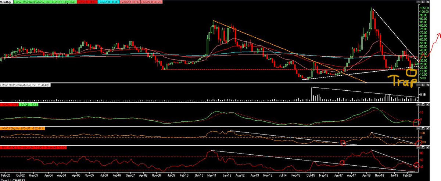Click the May-11 date on time axis
The image size is (441, 181).
click(x=212, y=176)
